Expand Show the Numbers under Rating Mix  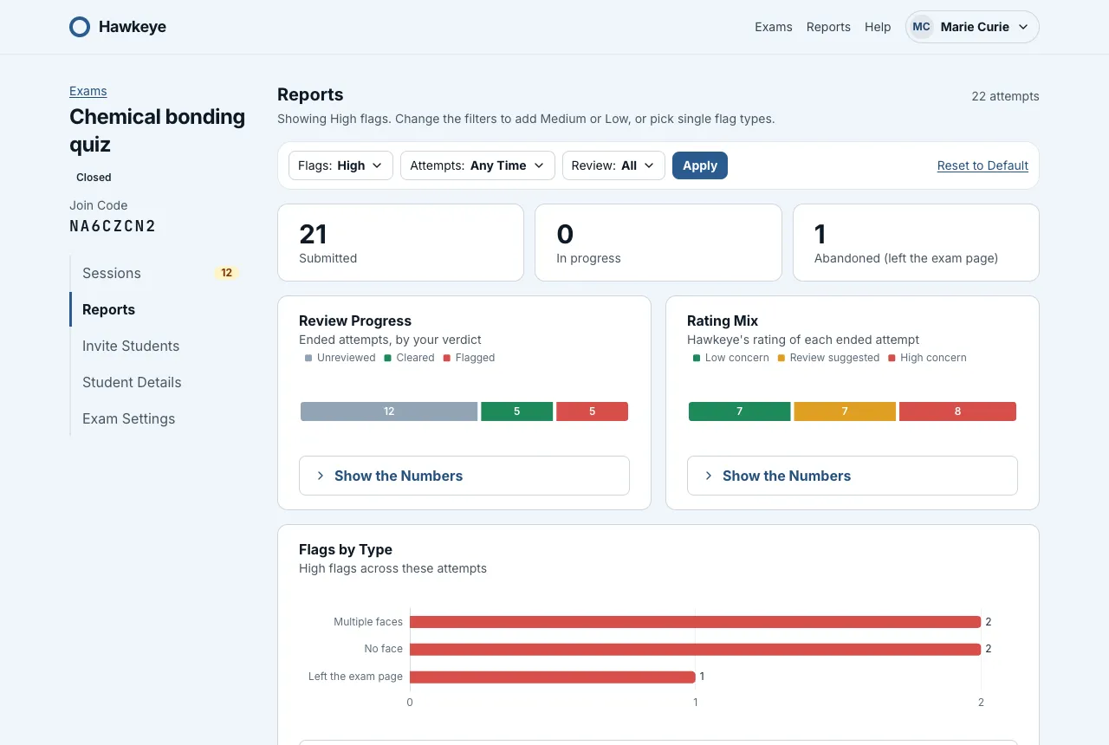(853, 476)
